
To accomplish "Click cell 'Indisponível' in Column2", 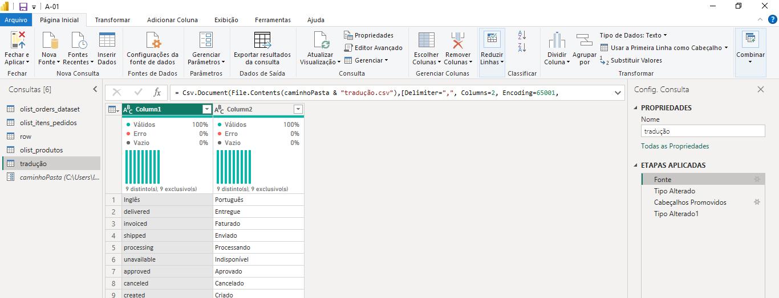I will coord(258,259).
